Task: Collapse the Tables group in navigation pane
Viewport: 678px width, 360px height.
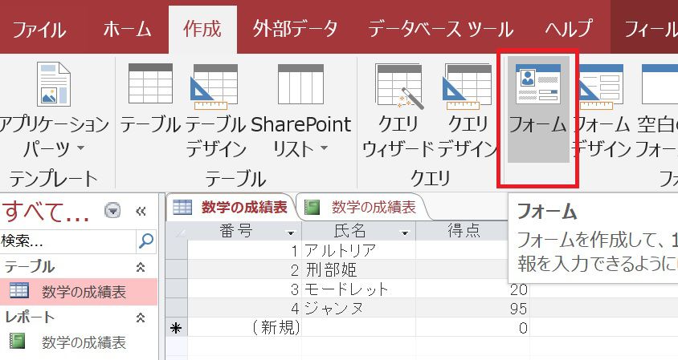Action: (141, 266)
